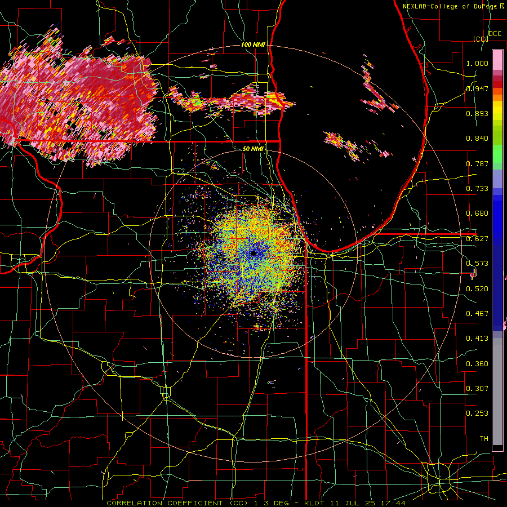
Task: Click the 0.413 scale value
Action: [477, 339]
